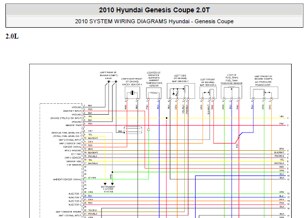Click the Ambient Temperature Sensor component box

tap(154, 93)
